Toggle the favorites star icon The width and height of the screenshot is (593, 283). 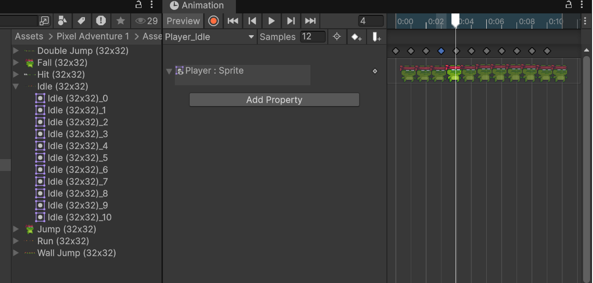click(x=121, y=21)
